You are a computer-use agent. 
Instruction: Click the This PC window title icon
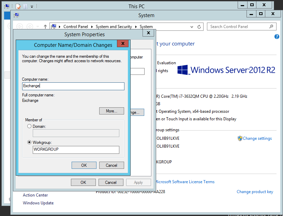pos(7,6)
